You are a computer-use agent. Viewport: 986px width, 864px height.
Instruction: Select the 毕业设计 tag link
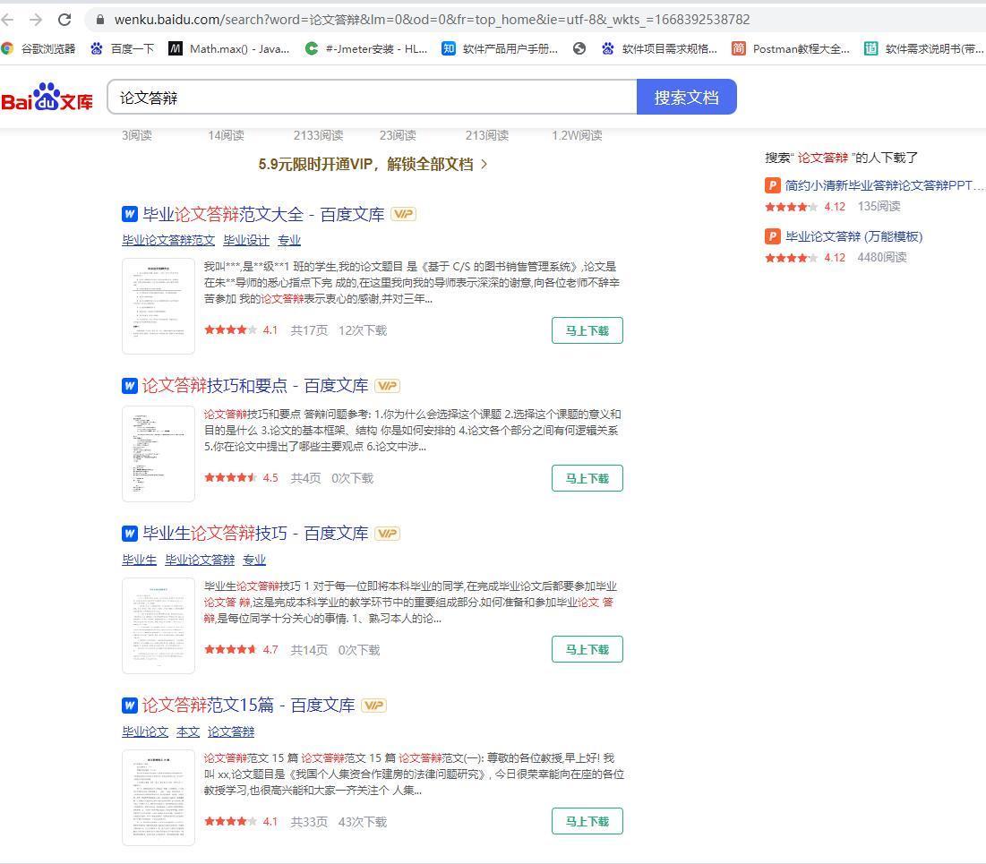[x=246, y=240]
